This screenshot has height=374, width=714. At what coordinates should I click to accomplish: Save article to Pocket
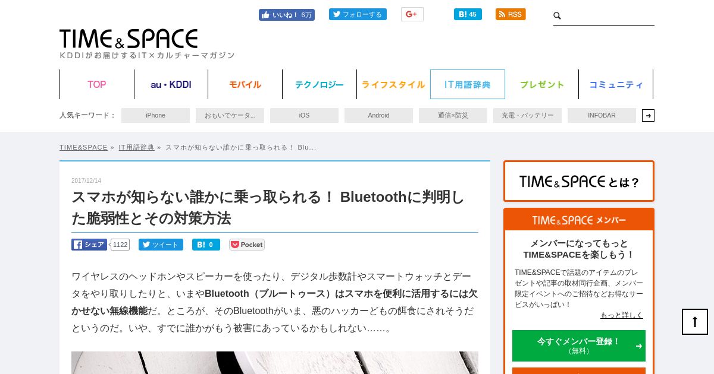click(x=247, y=245)
